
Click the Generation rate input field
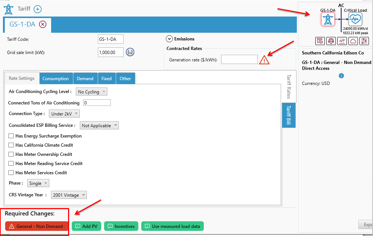point(239,60)
